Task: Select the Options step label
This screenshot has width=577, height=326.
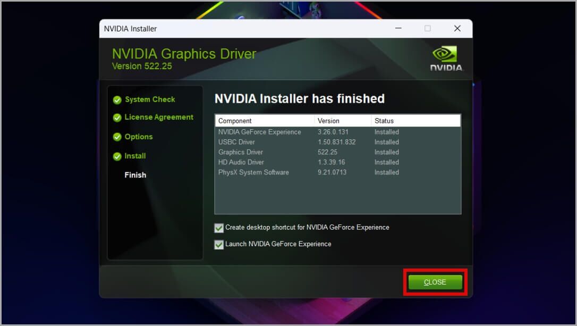Action: [139, 137]
